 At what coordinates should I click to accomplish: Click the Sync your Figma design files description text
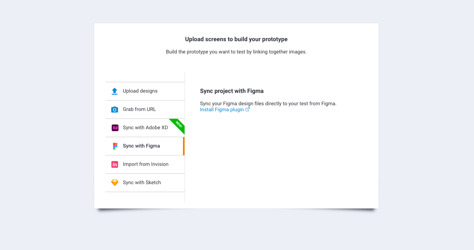(x=268, y=104)
